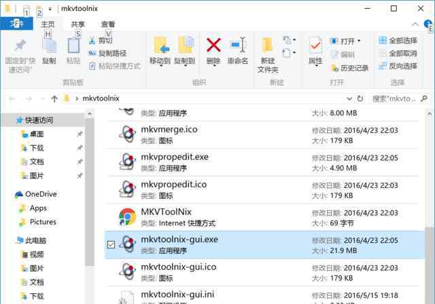Select the mkvtoolnix-gui.ico file
Image resolution: width=435 pixels, height=304 pixels.
[263, 272]
